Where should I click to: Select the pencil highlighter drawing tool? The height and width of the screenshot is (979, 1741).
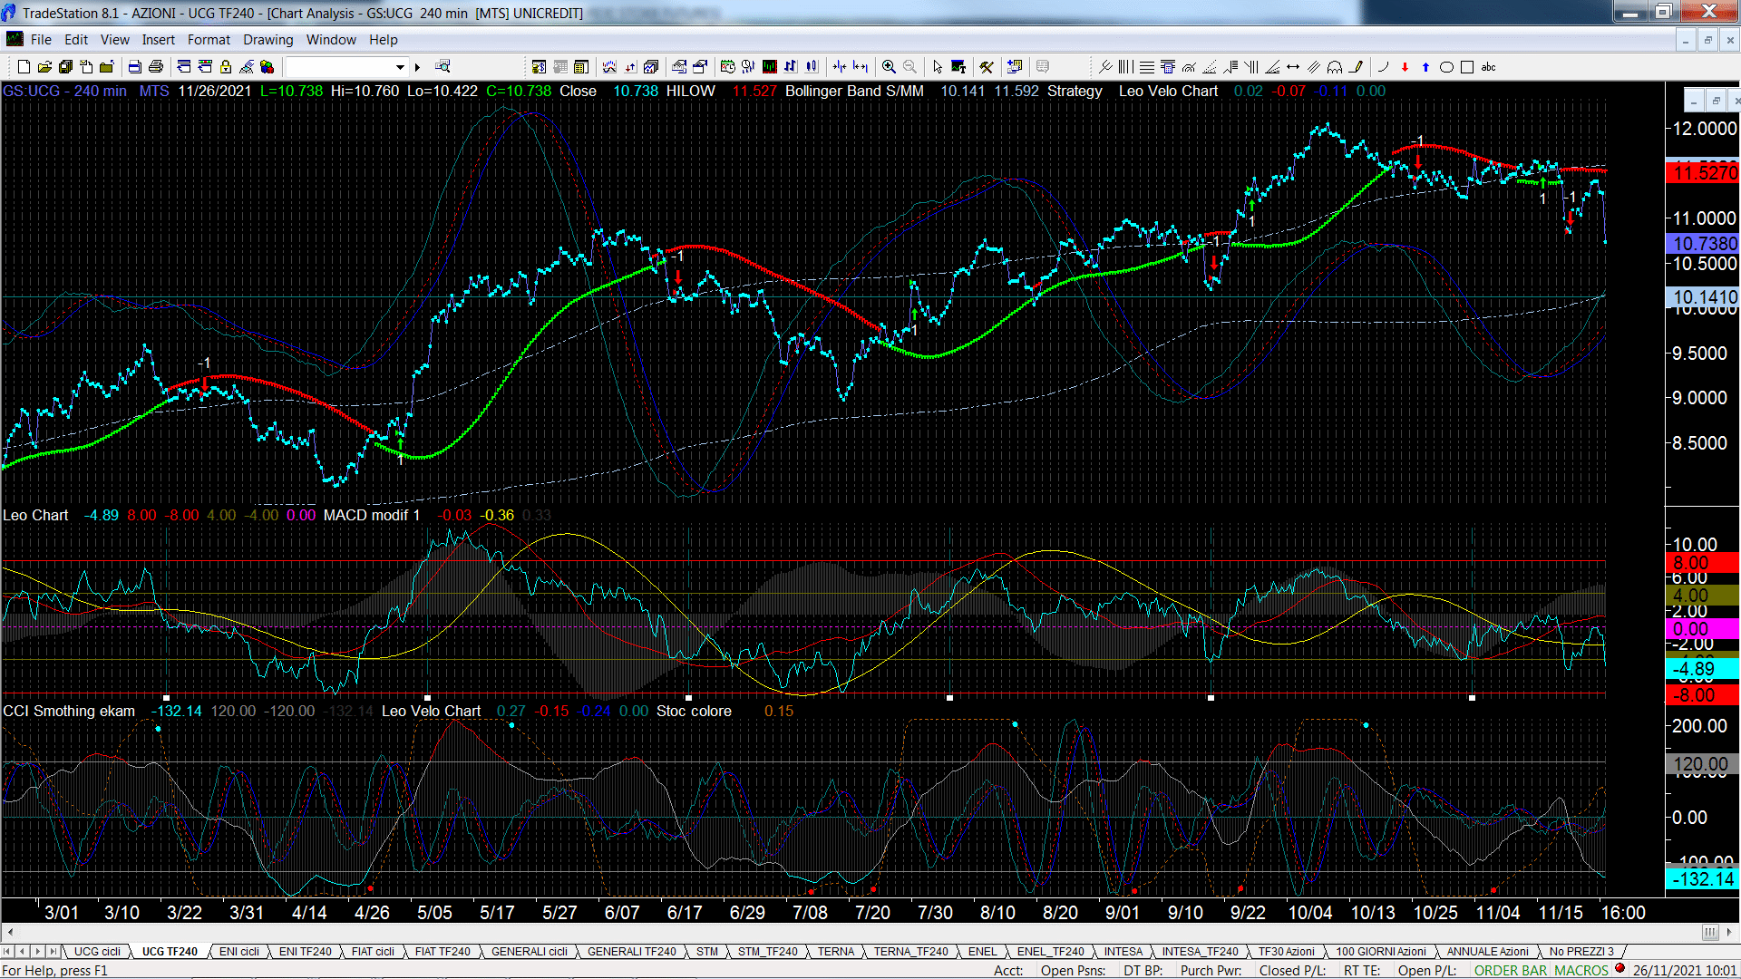point(1356,66)
